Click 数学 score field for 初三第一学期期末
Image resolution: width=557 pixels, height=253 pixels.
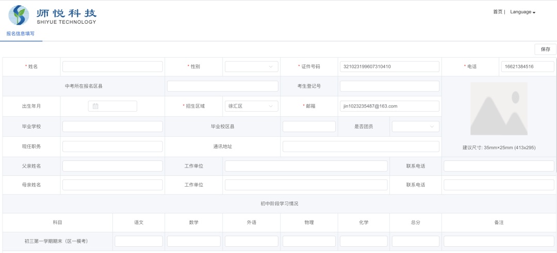coord(194,241)
